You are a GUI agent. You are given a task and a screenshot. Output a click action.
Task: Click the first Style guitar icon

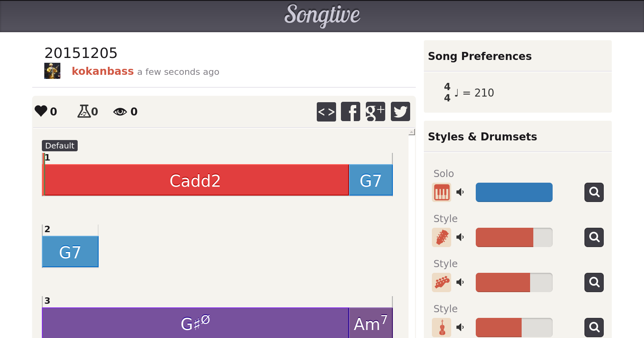point(442,237)
